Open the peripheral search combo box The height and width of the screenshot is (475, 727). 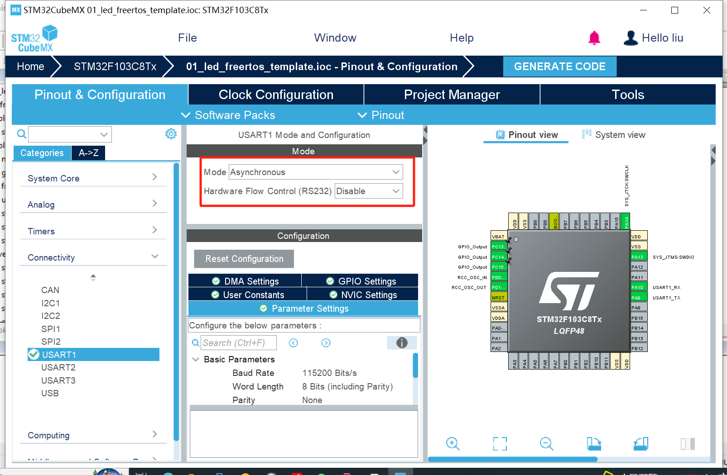[x=70, y=134]
